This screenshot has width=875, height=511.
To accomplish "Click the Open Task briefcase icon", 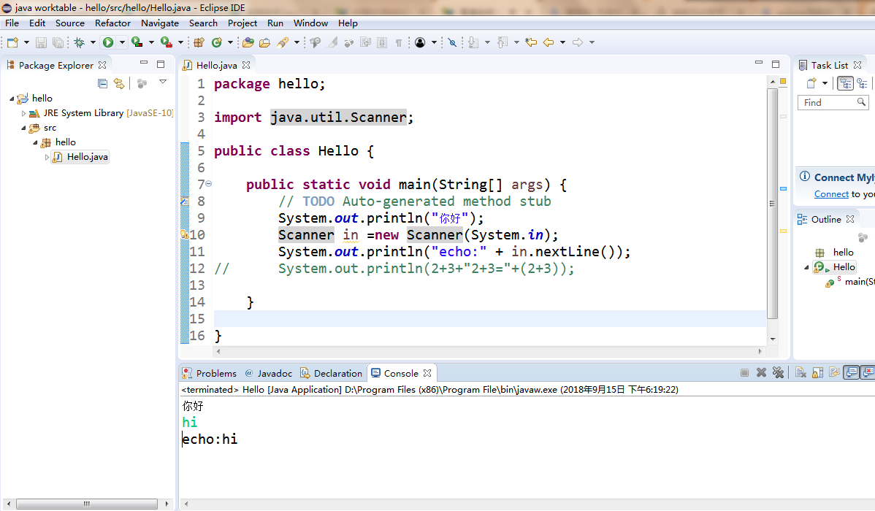I will pos(265,42).
